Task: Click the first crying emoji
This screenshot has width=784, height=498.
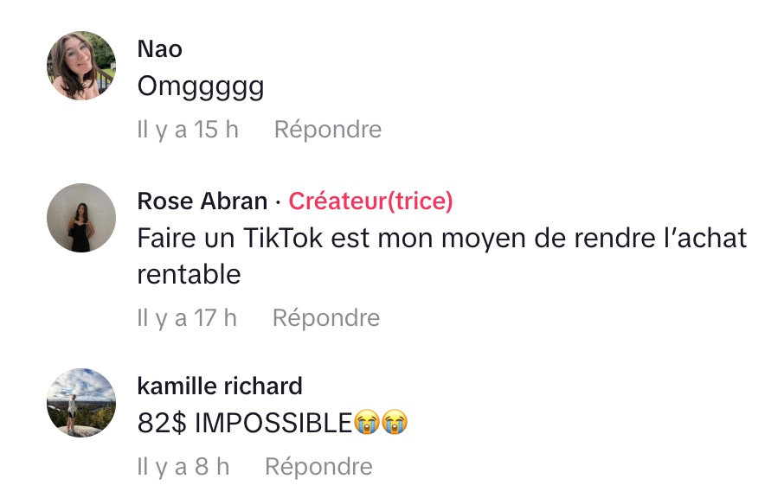Action: tap(368, 423)
